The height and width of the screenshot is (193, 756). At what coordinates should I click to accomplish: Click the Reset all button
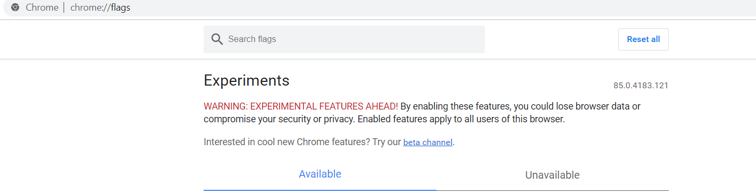pos(643,39)
